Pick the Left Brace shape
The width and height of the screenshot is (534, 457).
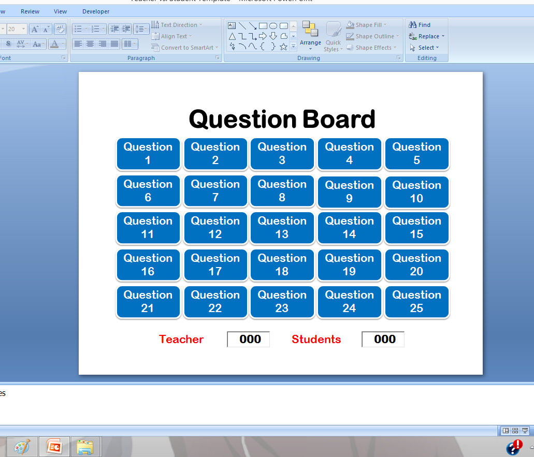tap(263, 46)
